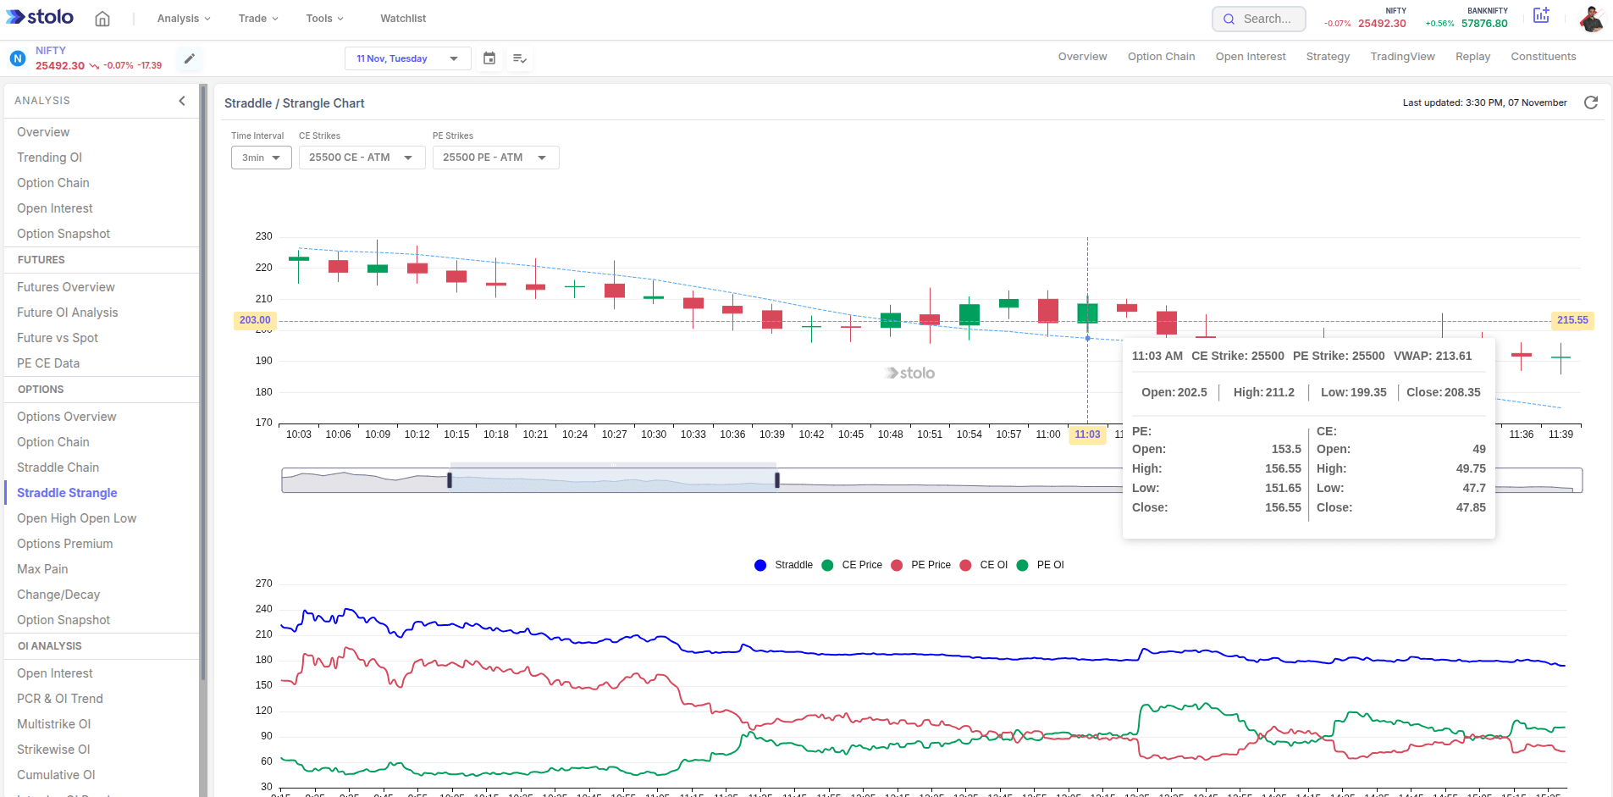Open the calendar date picker icon

pos(489,58)
